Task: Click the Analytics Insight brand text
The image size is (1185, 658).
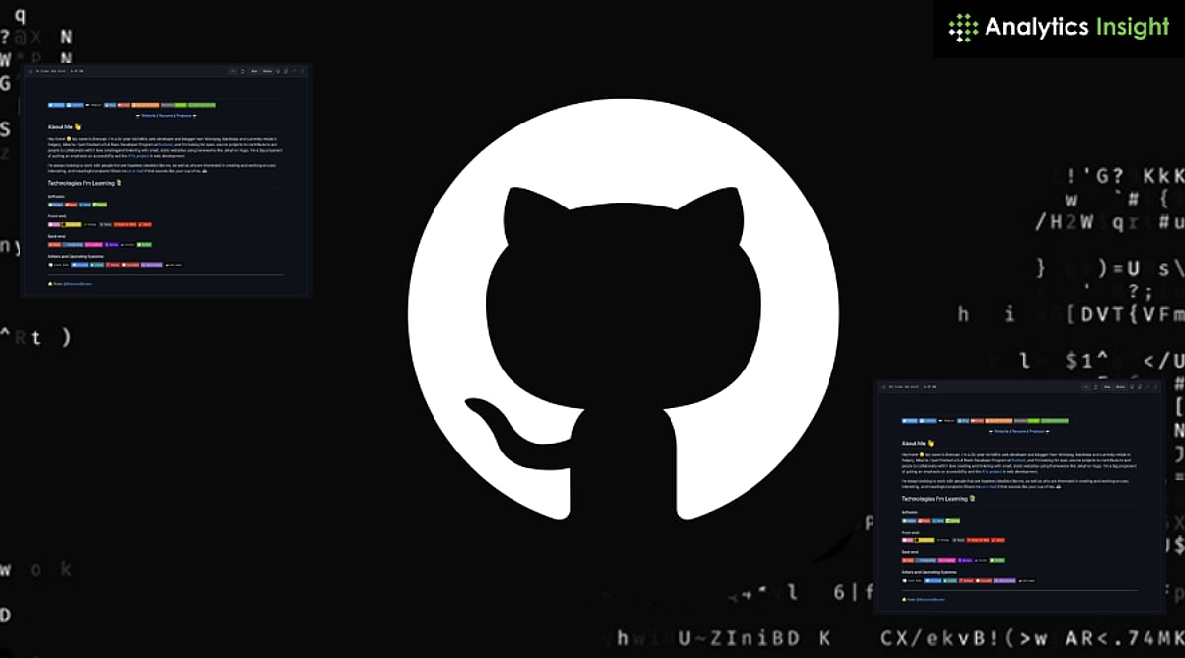Action: point(1076,28)
